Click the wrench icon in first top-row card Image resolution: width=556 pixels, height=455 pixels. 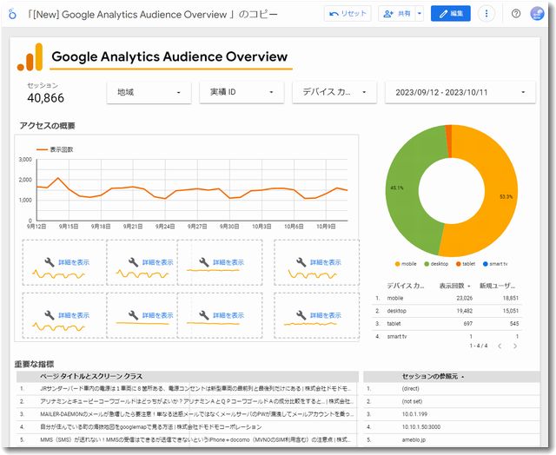click(x=50, y=262)
